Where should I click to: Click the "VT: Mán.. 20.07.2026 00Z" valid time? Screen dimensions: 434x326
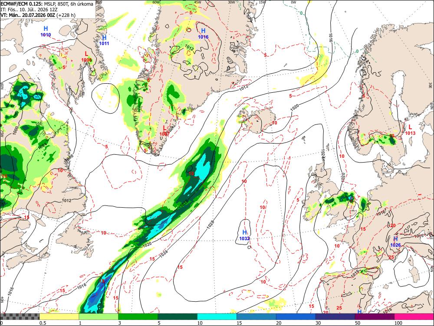click(28, 15)
